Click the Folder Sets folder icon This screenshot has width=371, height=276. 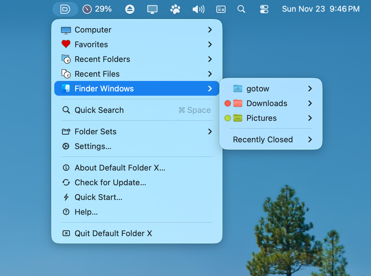tap(66, 132)
